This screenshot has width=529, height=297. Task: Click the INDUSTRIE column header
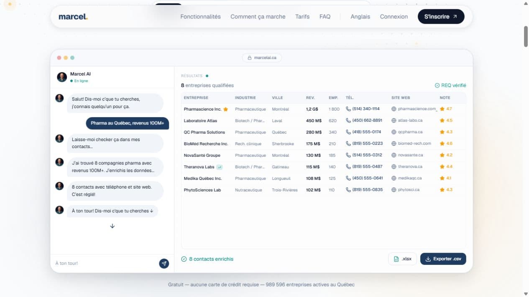pos(245,98)
